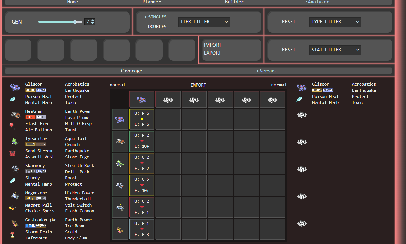Click the Heatran vs Gliscor result cell
The image size is (406, 244).
(x=142, y=141)
